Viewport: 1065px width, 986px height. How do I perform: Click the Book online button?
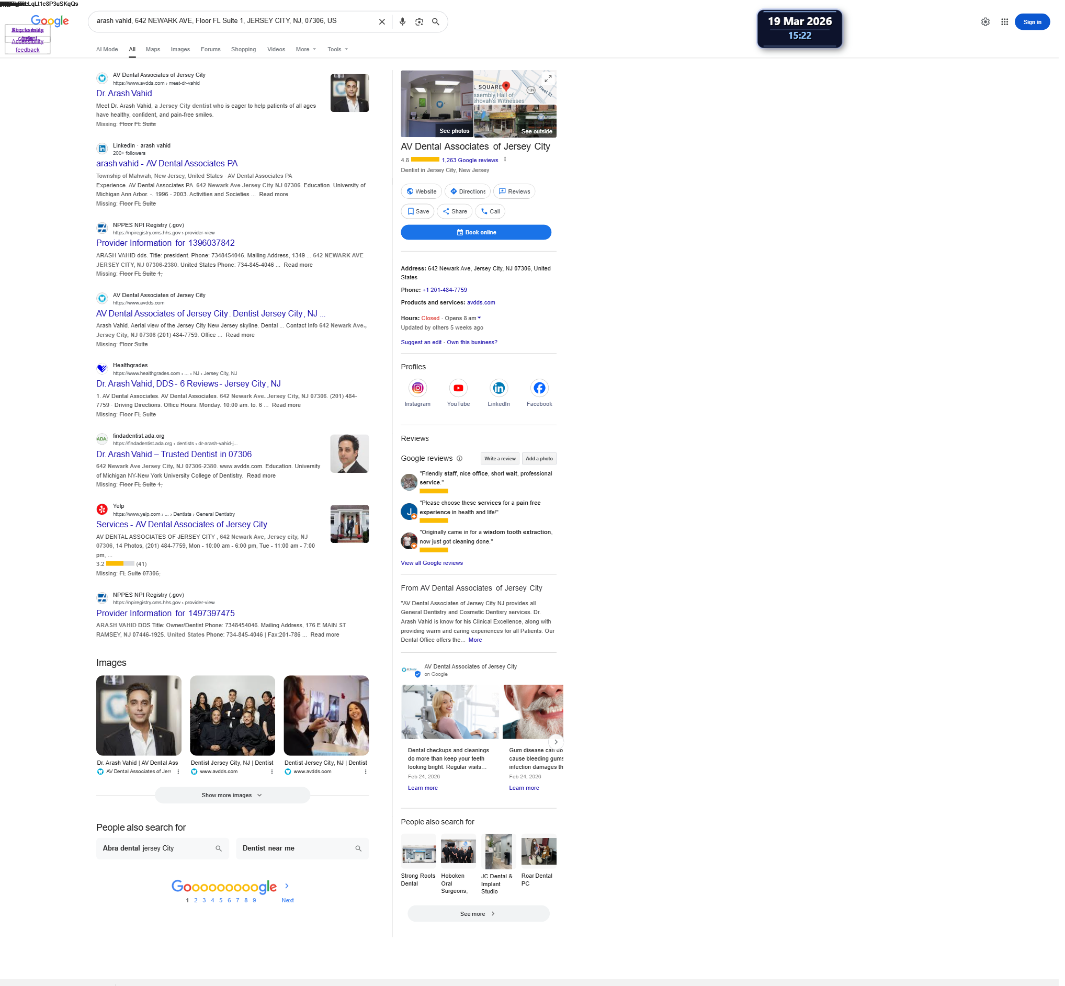pos(475,232)
